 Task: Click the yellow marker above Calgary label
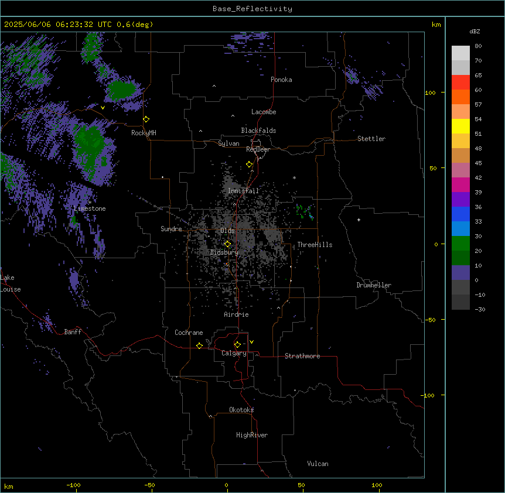coord(237,345)
